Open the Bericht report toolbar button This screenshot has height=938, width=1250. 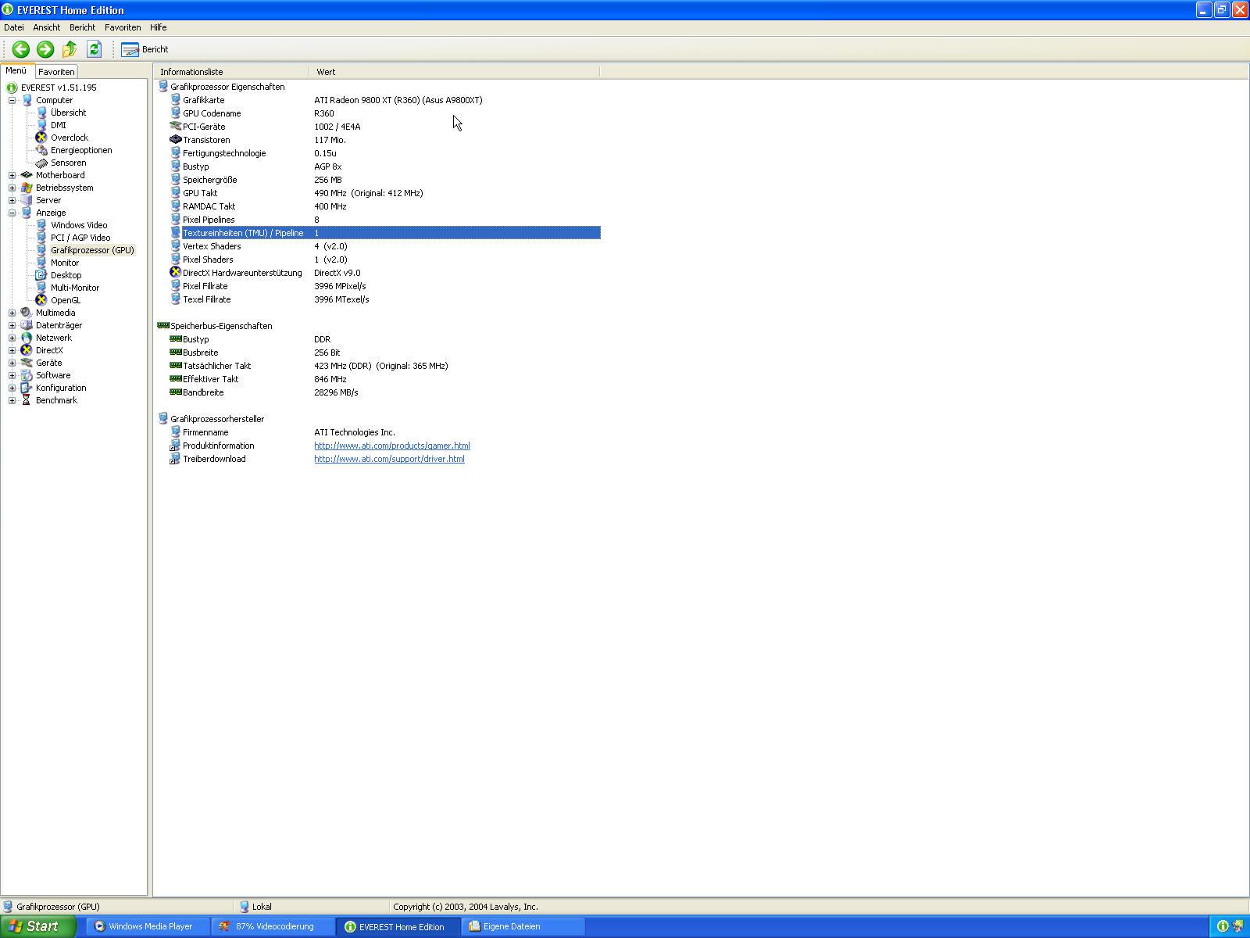(x=145, y=49)
